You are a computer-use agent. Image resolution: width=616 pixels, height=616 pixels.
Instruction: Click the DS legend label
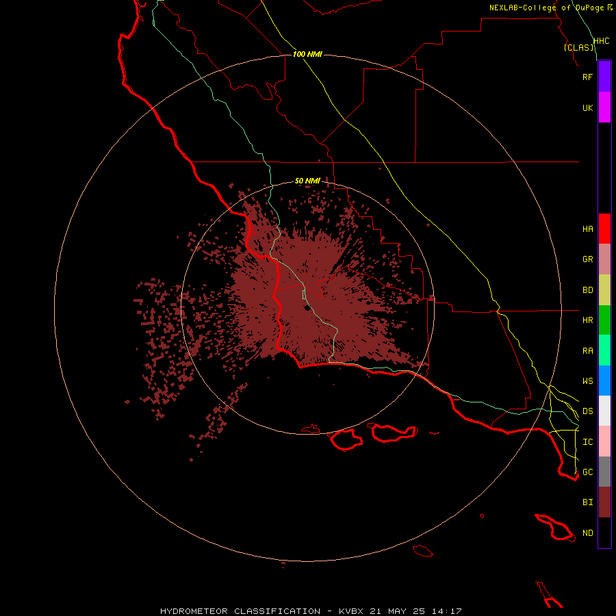(x=587, y=411)
